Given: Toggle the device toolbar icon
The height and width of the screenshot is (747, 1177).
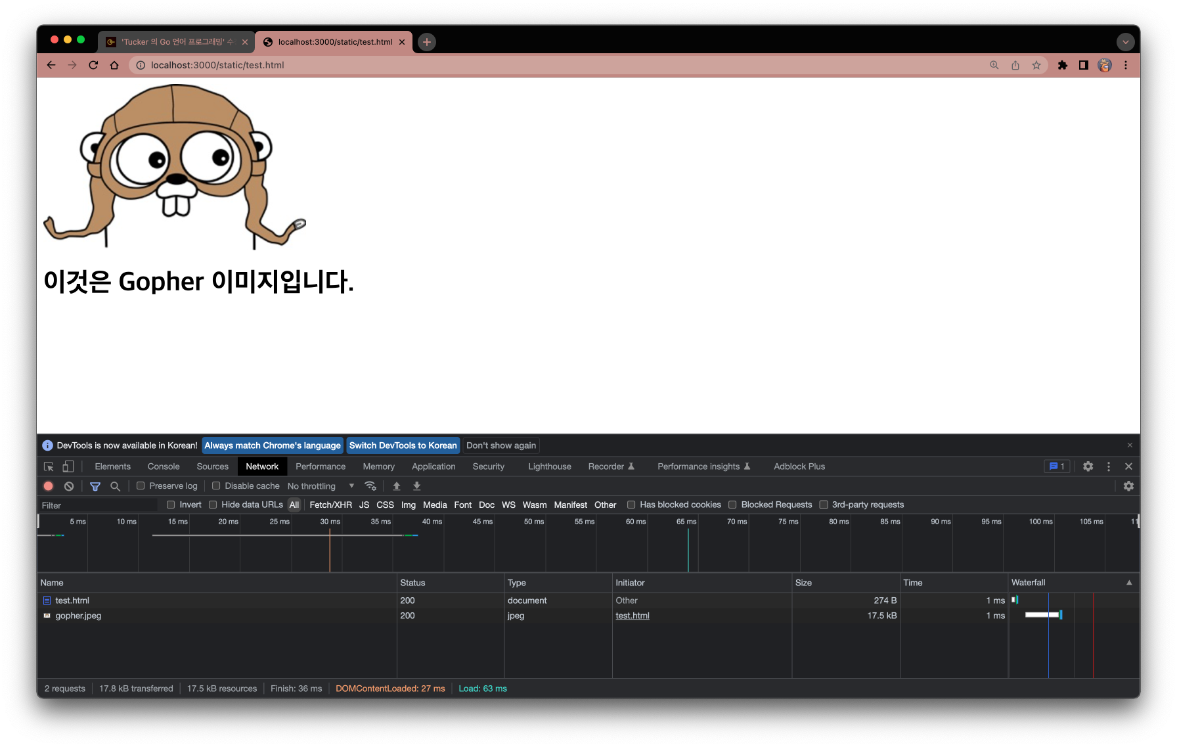Looking at the screenshot, I should click(x=68, y=466).
